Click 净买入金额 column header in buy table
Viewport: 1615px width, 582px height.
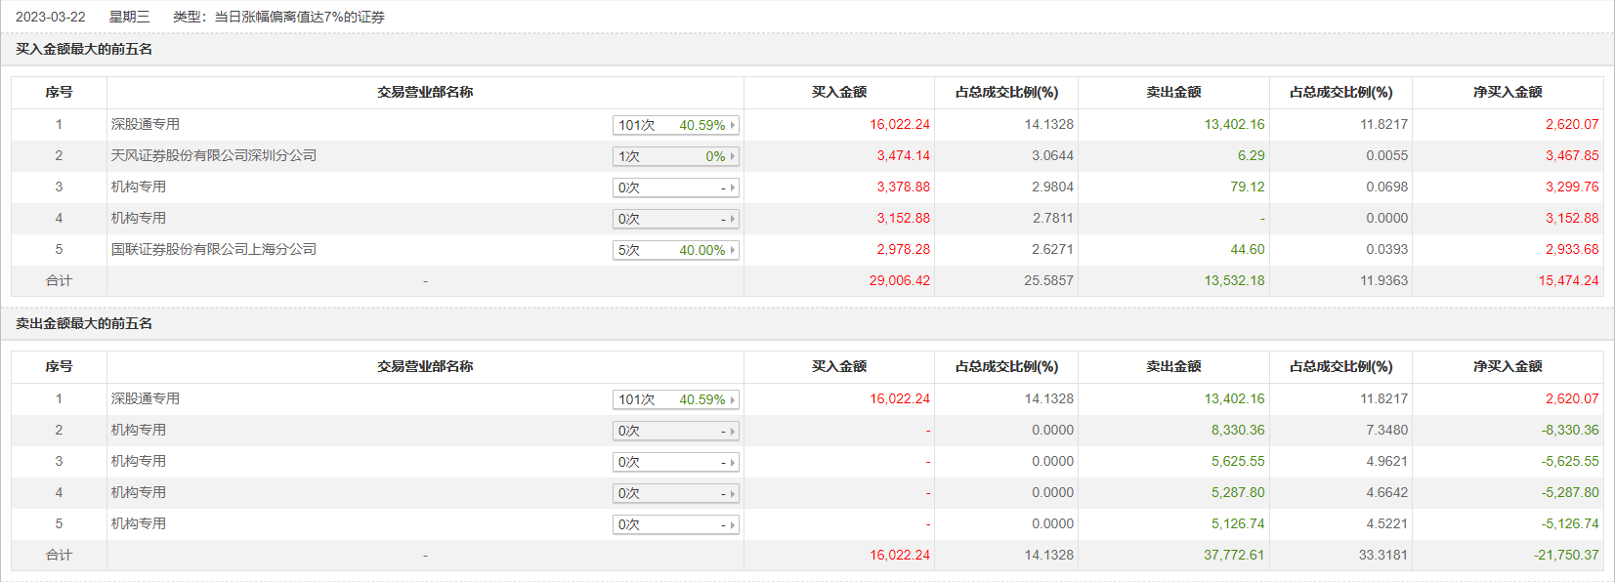click(1507, 92)
